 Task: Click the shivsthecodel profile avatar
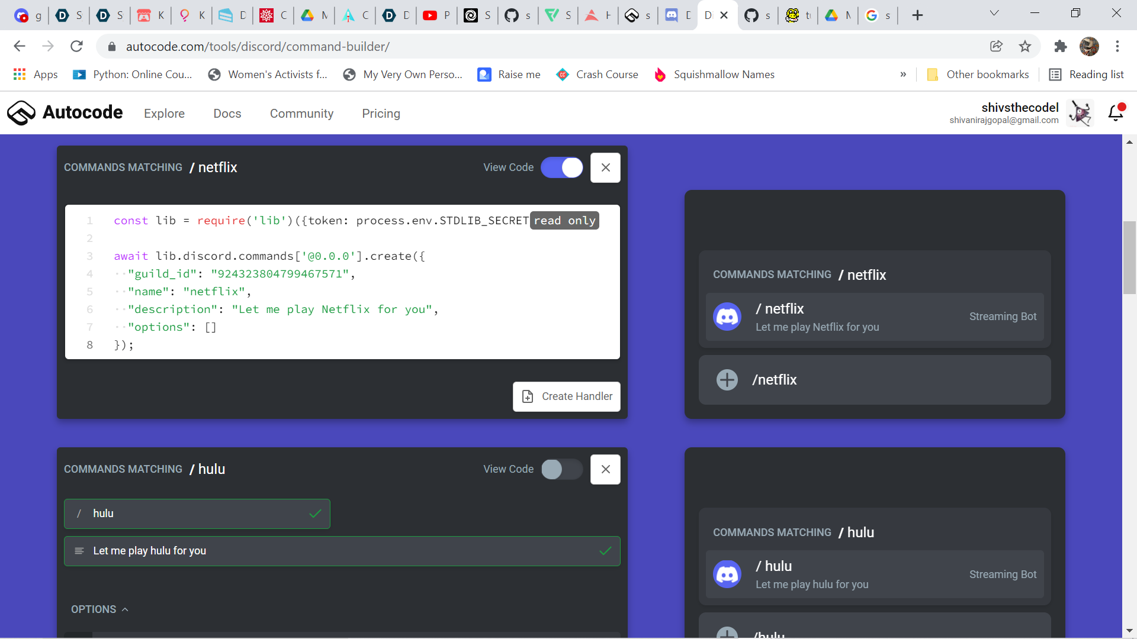click(x=1081, y=113)
